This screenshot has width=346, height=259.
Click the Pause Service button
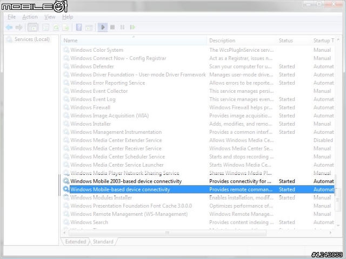(x=122, y=28)
